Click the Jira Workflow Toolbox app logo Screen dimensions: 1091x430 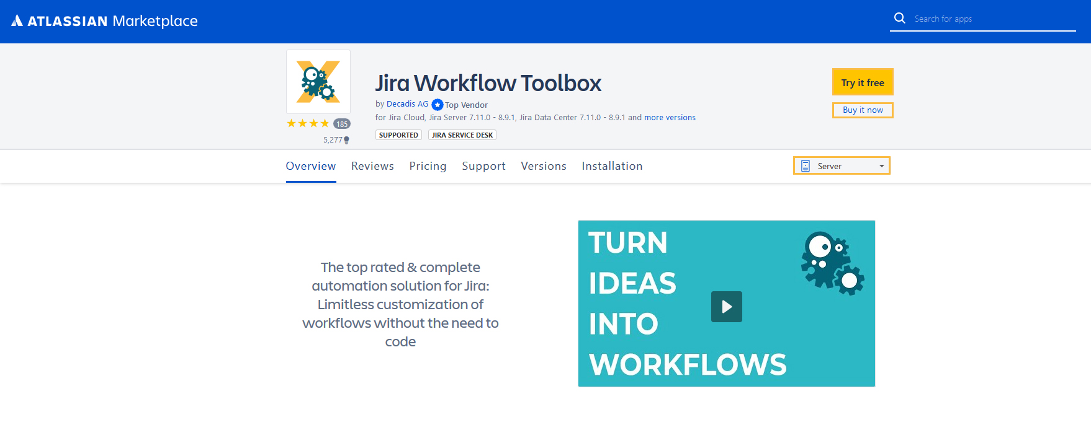tap(318, 82)
